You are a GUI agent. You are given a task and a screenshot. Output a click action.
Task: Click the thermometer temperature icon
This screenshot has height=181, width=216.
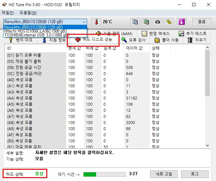(96, 22)
